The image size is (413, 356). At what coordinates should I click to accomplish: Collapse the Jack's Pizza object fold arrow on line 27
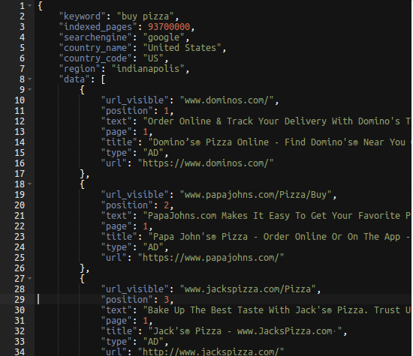30,278
